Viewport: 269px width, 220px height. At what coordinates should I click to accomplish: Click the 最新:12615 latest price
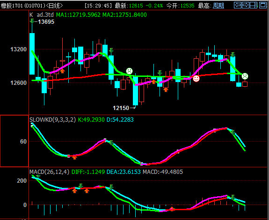coord(129,6)
